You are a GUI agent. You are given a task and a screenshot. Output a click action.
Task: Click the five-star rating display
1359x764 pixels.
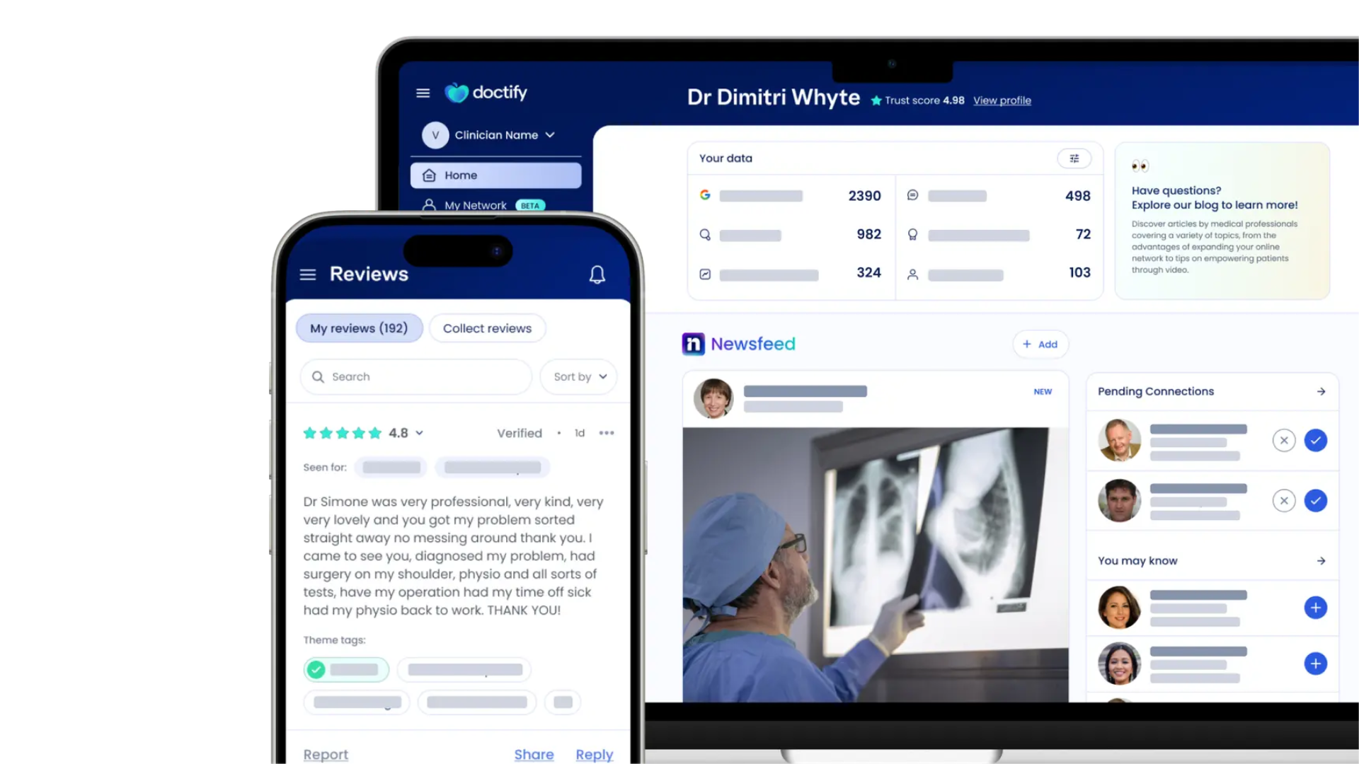(x=342, y=433)
